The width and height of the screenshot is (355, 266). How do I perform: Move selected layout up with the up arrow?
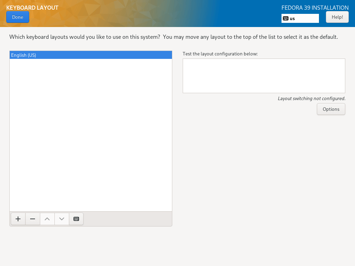[x=47, y=219]
